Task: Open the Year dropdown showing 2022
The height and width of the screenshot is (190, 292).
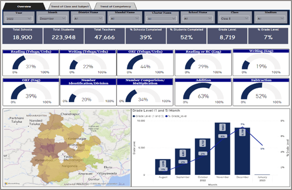Action: 19,18
